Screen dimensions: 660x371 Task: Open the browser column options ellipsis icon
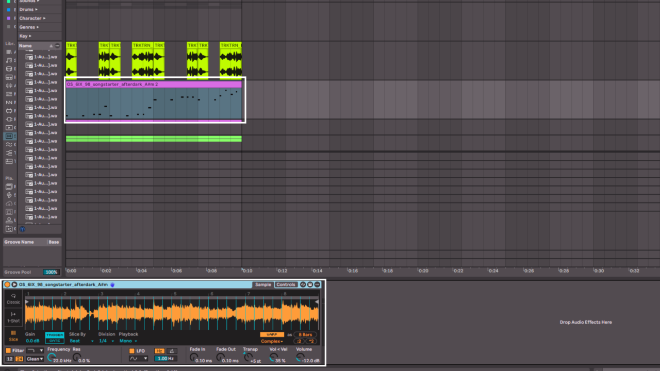pyautogui.click(x=57, y=46)
